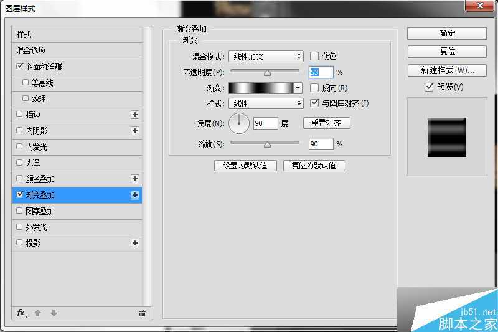Click the 角度 angle input field
The image size is (498, 332).
pos(265,123)
